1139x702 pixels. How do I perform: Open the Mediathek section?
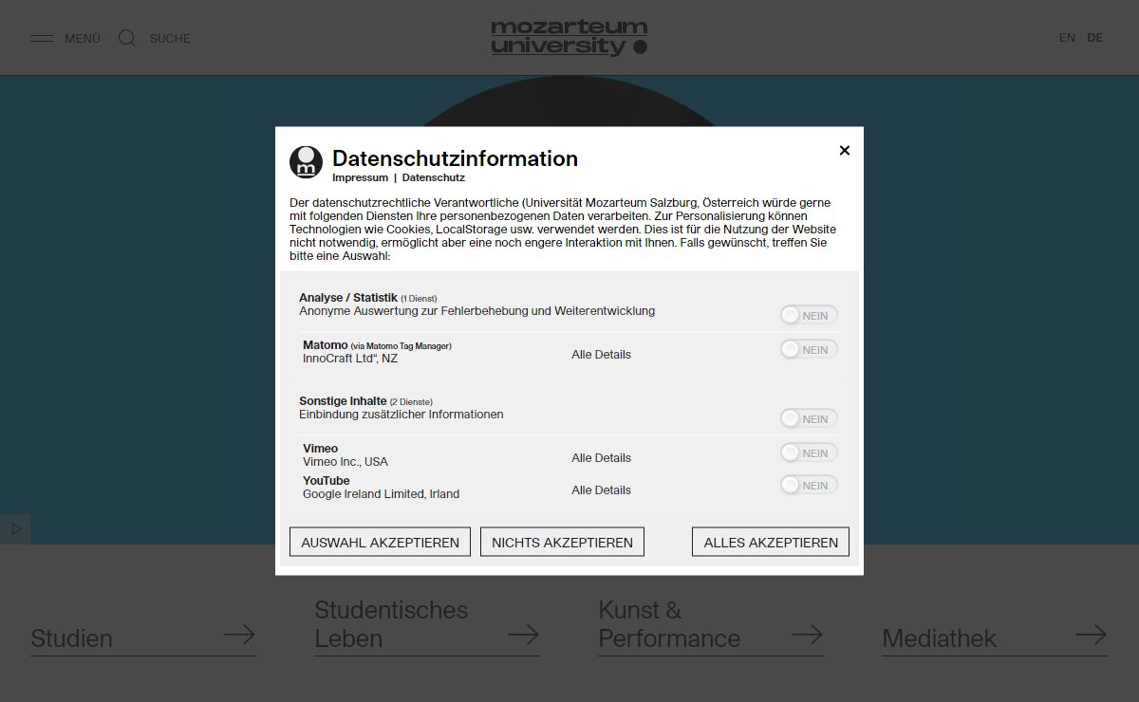click(x=995, y=638)
